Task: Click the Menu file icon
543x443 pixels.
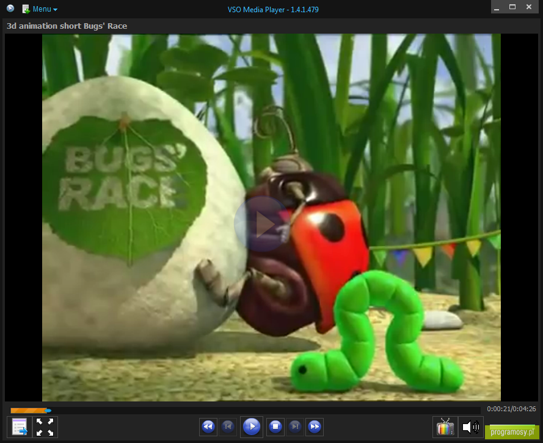Action: click(x=26, y=9)
